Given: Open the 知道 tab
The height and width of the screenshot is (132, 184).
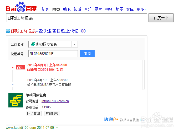Looking at the screenshot, I should click(78, 9).
